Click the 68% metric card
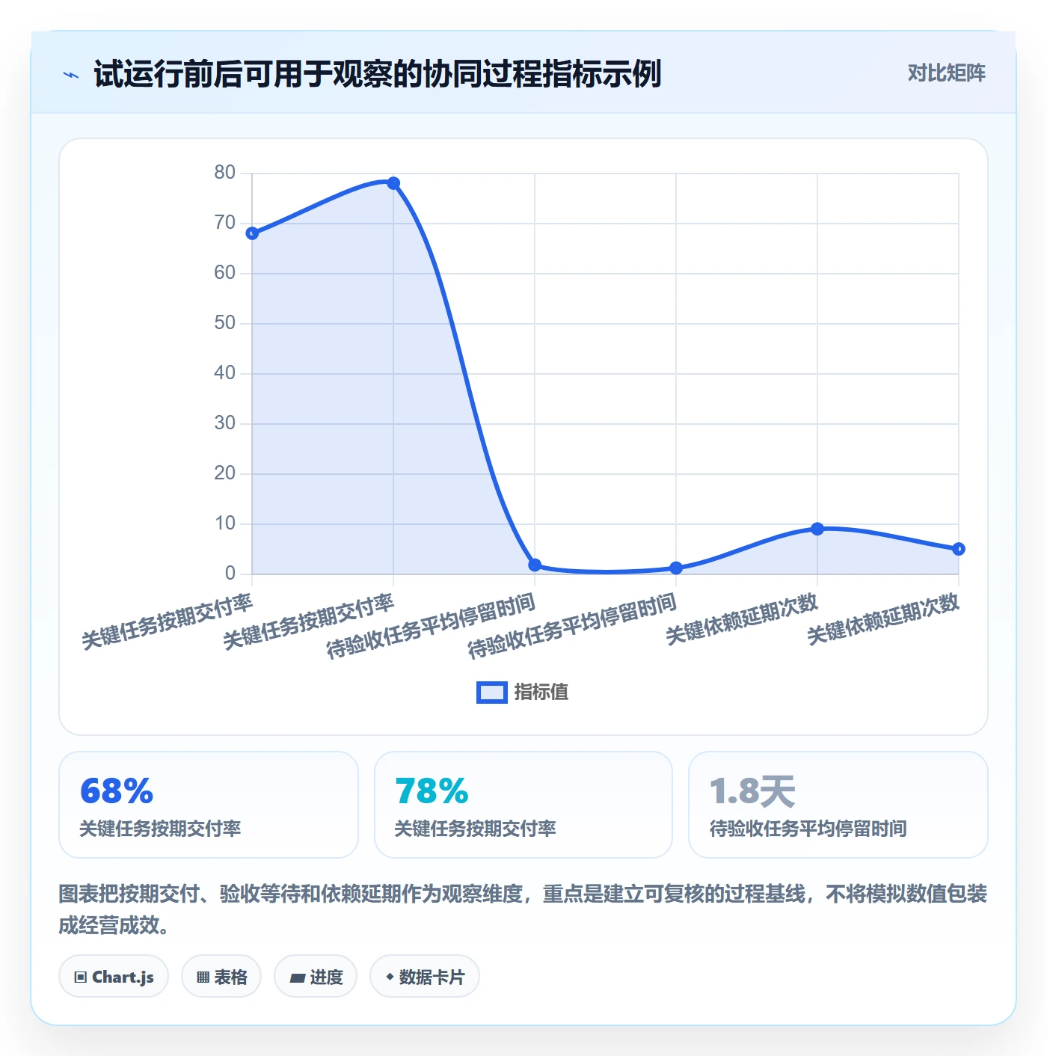This screenshot has width=1047, height=1056. click(209, 805)
